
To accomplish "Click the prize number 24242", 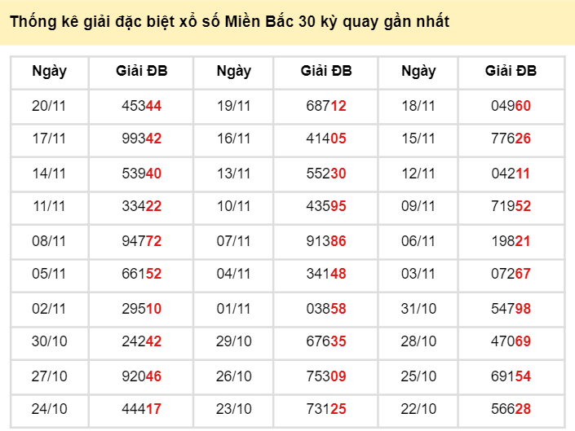I will click(x=141, y=341).
